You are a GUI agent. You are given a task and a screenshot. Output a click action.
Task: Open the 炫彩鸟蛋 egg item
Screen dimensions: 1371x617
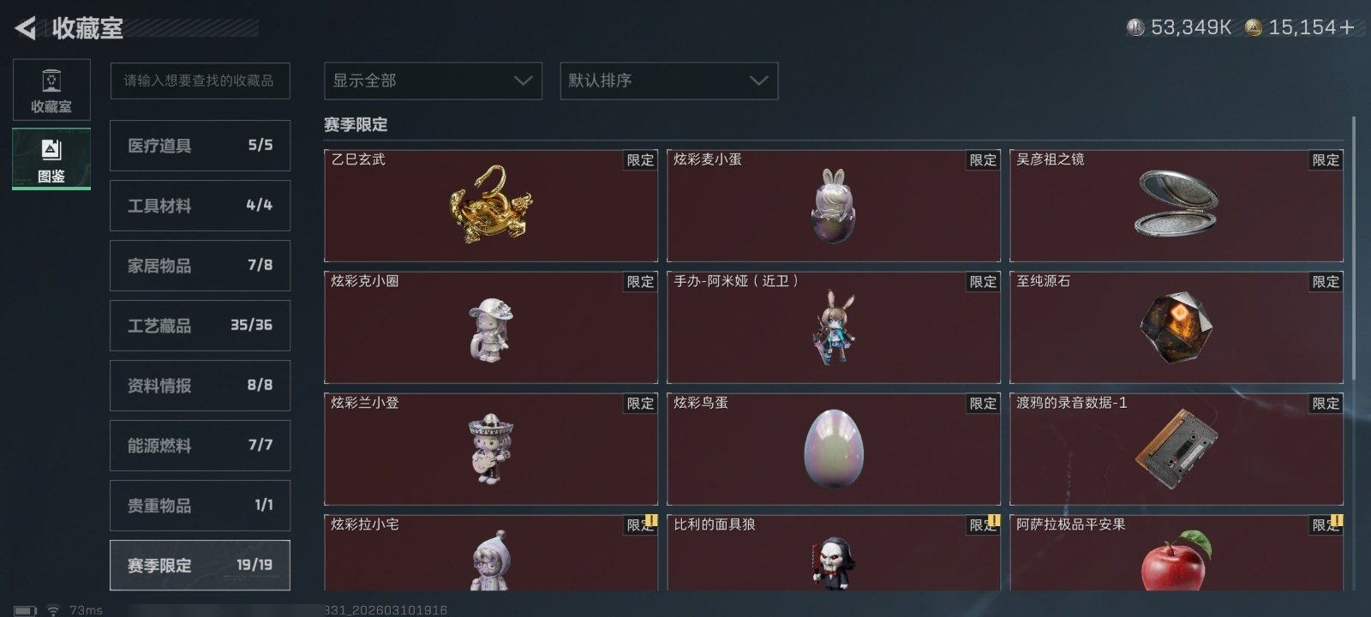pos(834,449)
